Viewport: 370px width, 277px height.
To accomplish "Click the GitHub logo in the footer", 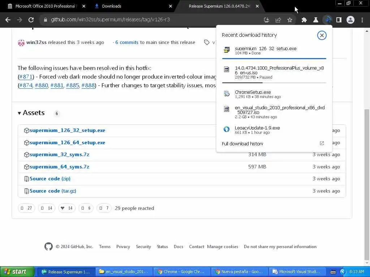I will coord(49,246).
